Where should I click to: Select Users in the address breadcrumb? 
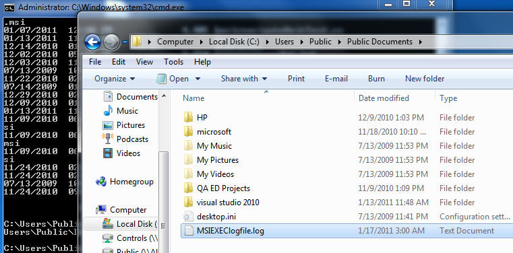(x=284, y=42)
